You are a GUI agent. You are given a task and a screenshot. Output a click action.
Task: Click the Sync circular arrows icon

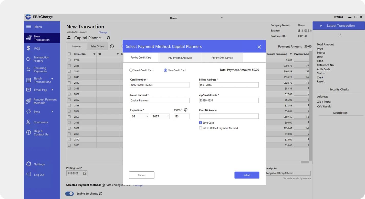[28, 112]
